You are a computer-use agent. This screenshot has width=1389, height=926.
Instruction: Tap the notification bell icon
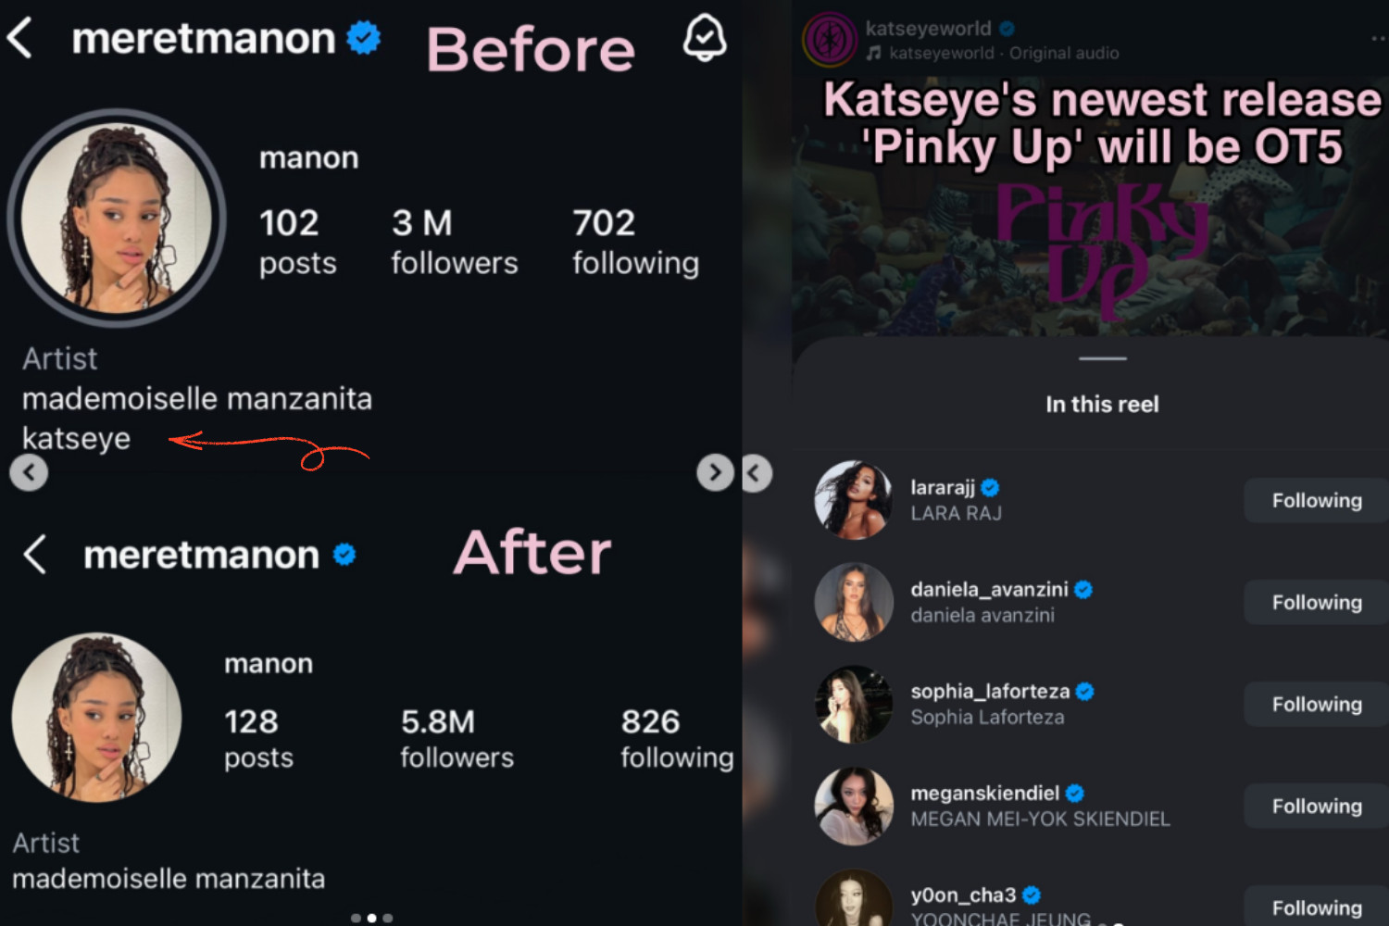(705, 38)
